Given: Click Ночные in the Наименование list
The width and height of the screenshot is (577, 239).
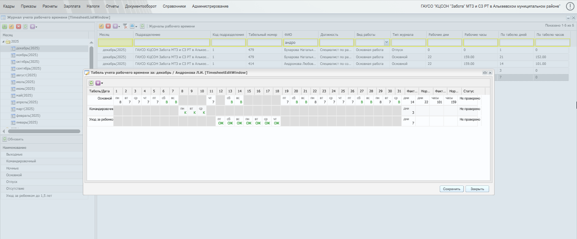Looking at the screenshot, I should (x=13, y=168).
